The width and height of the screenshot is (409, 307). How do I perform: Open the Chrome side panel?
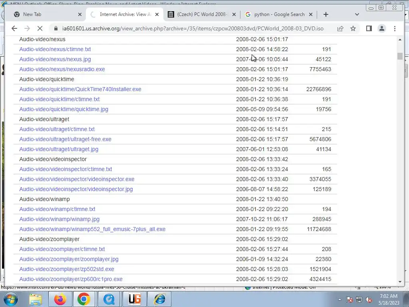(x=369, y=28)
